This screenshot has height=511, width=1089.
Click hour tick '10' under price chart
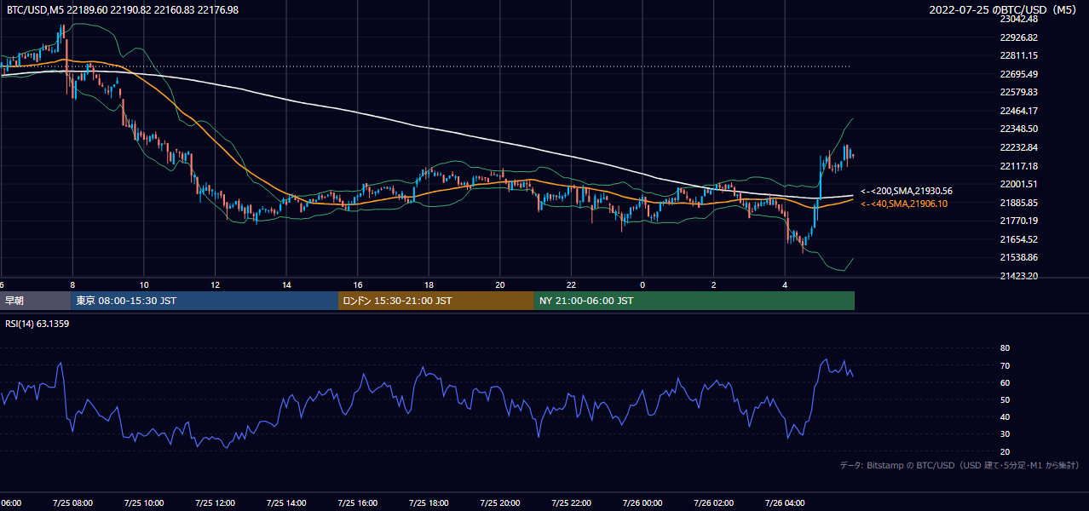click(x=144, y=284)
